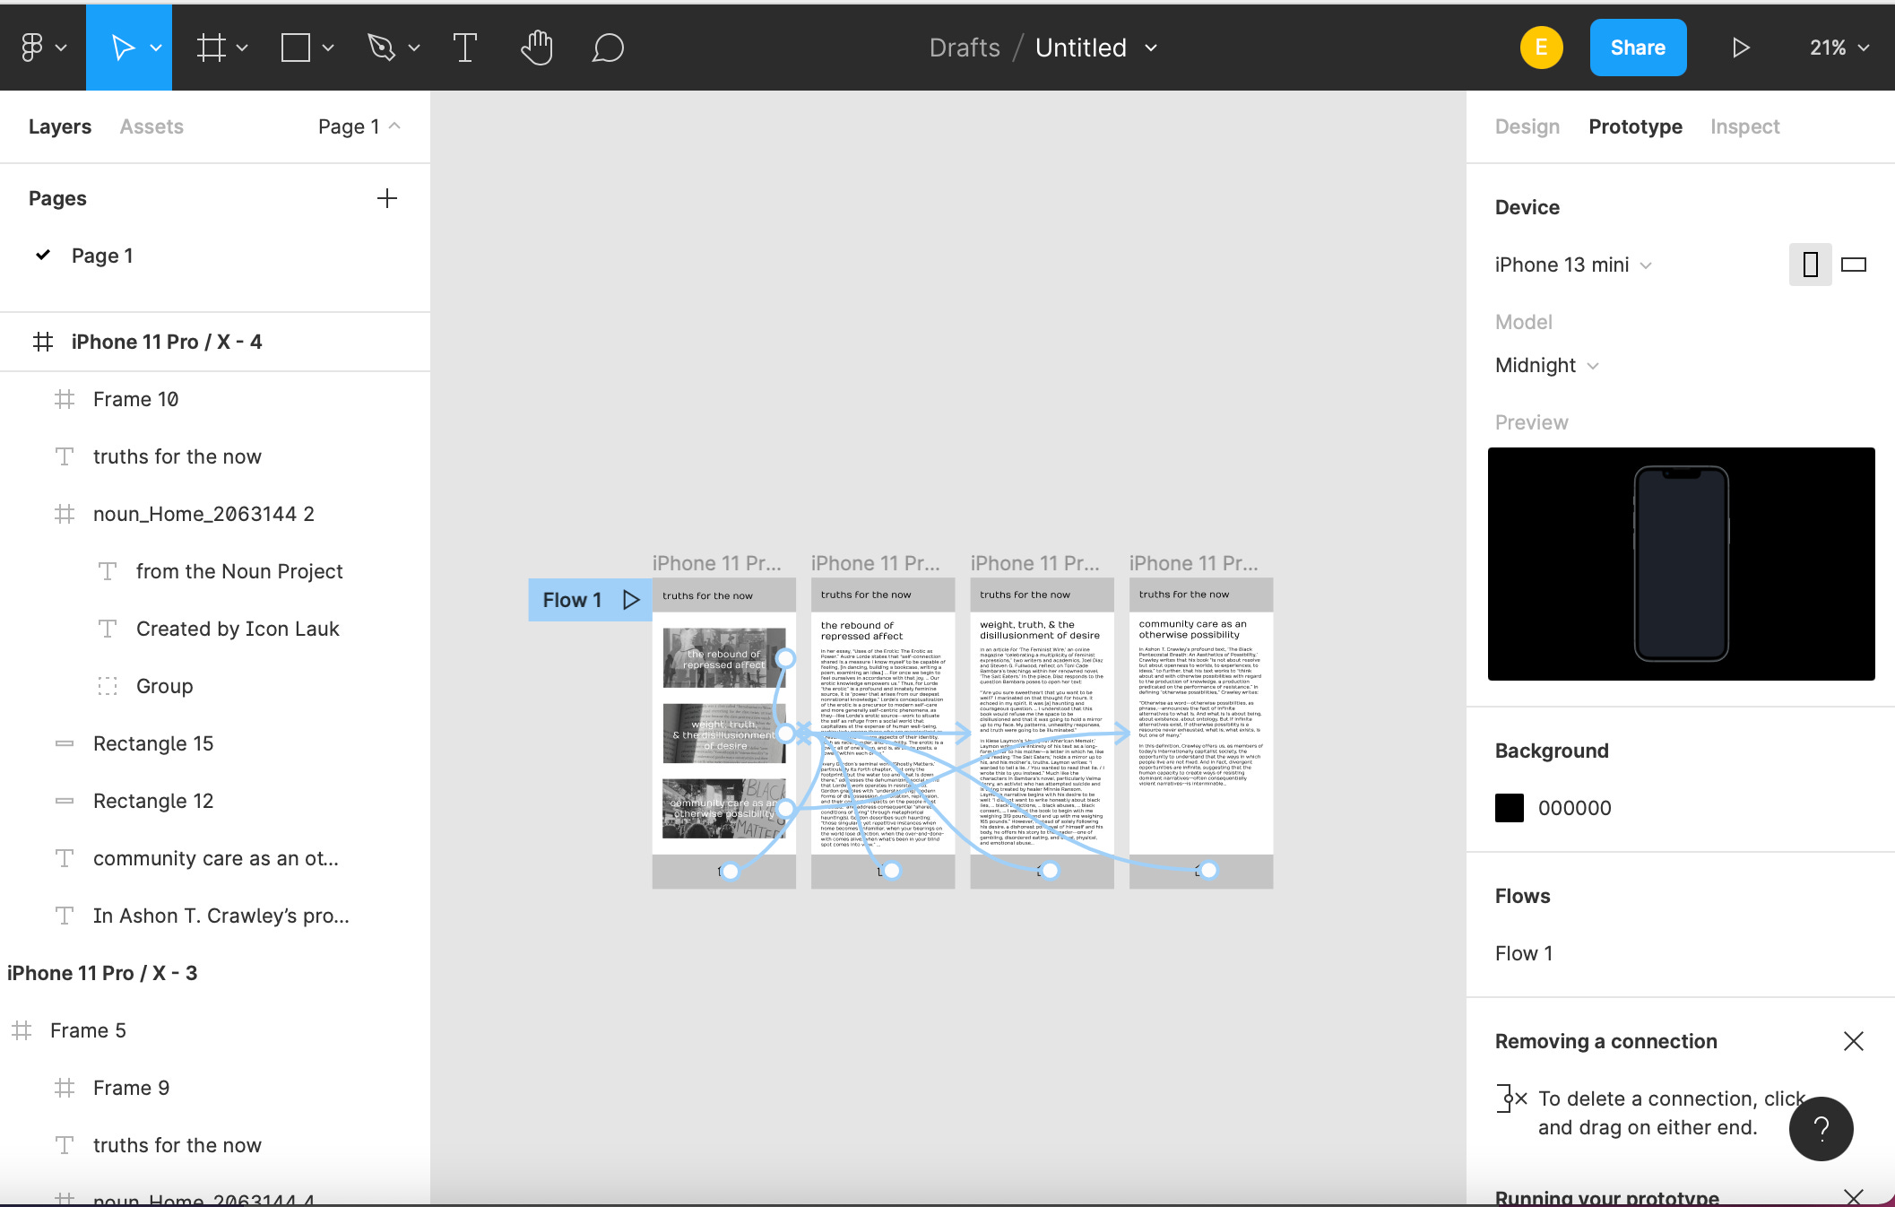Select the Text tool

464,48
